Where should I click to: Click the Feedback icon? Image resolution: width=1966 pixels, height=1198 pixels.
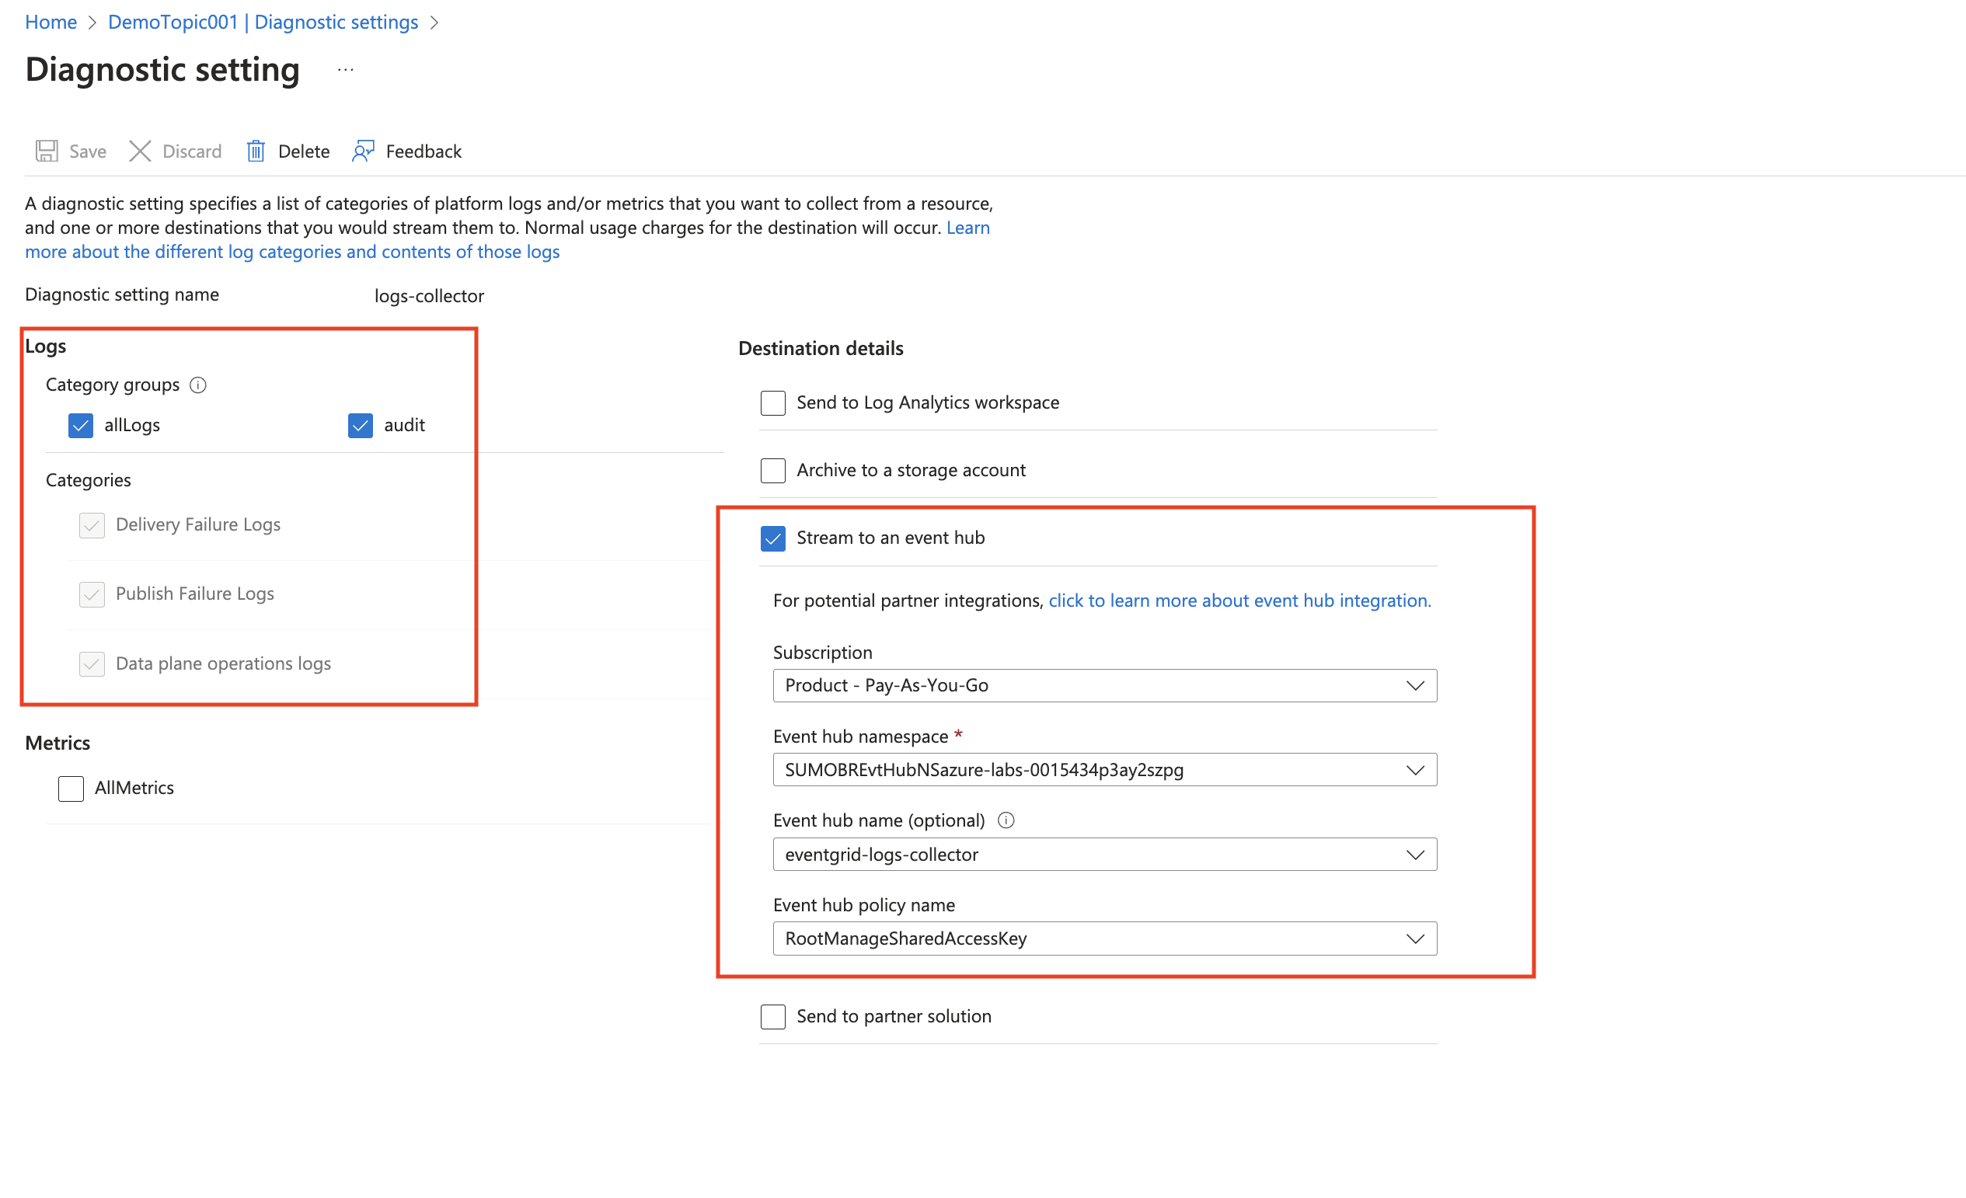pos(363,151)
